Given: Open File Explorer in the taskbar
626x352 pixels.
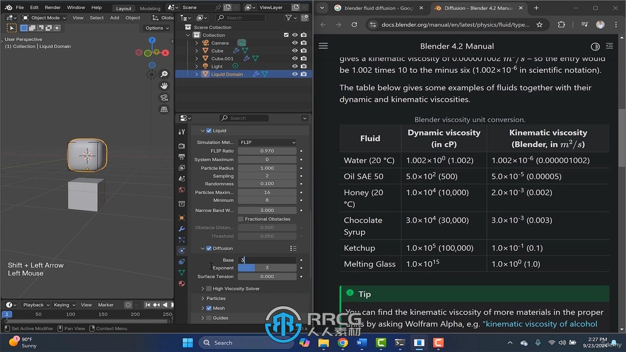Looking at the screenshot, I should [324, 343].
